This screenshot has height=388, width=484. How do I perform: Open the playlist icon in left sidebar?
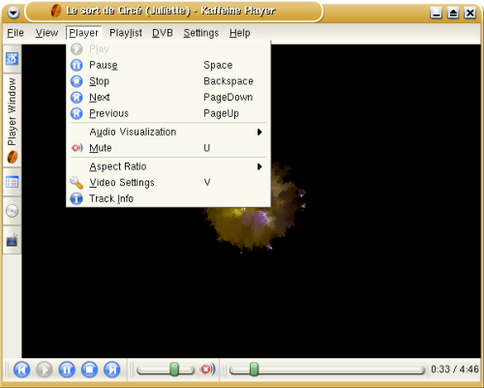click(12, 182)
